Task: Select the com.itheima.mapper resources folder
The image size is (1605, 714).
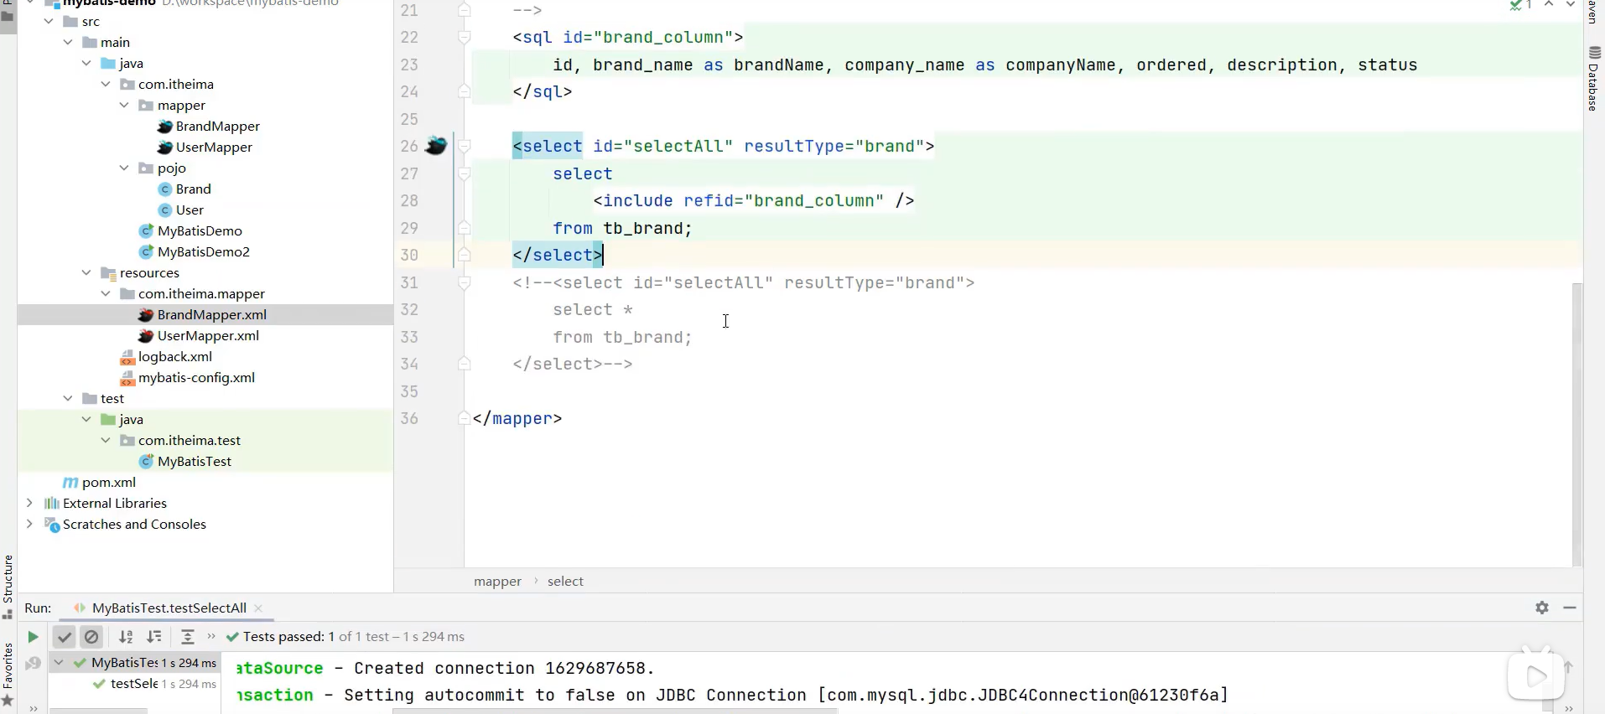Action: point(201,293)
